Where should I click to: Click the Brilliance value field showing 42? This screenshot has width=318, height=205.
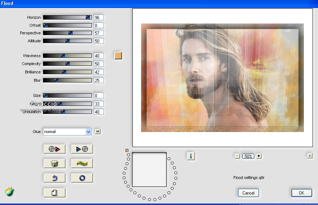coord(98,72)
